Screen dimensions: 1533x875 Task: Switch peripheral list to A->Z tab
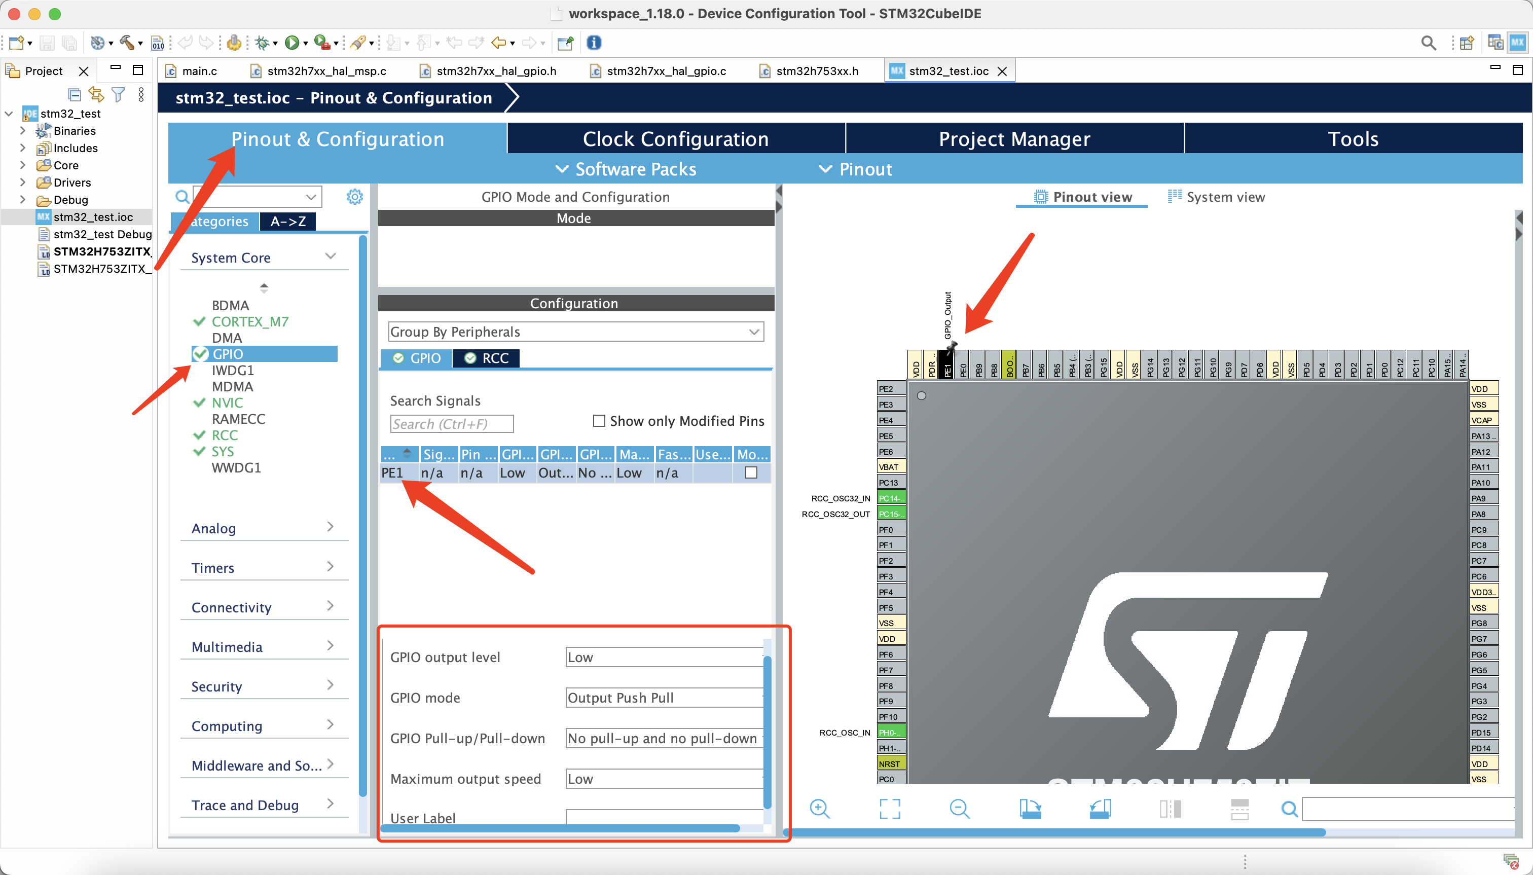[288, 221]
